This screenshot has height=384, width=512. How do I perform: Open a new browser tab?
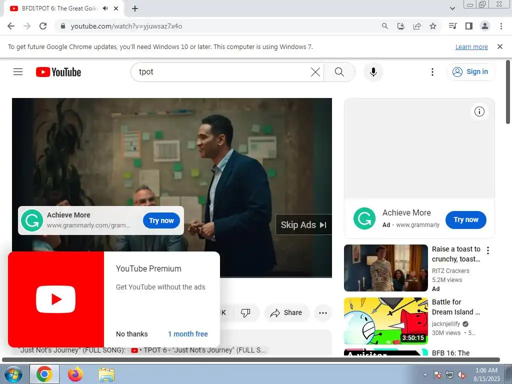(135, 8)
